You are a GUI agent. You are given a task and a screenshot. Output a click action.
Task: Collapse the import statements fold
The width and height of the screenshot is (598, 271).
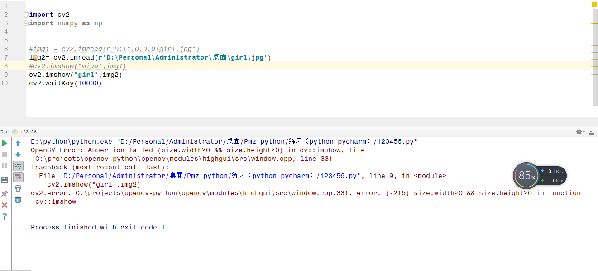point(25,14)
